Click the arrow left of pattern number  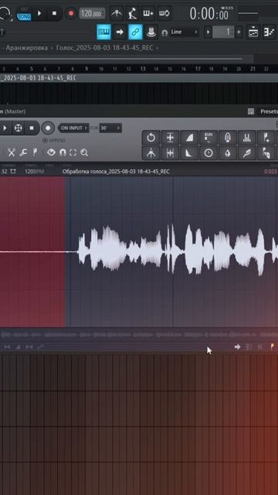[x=208, y=32]
